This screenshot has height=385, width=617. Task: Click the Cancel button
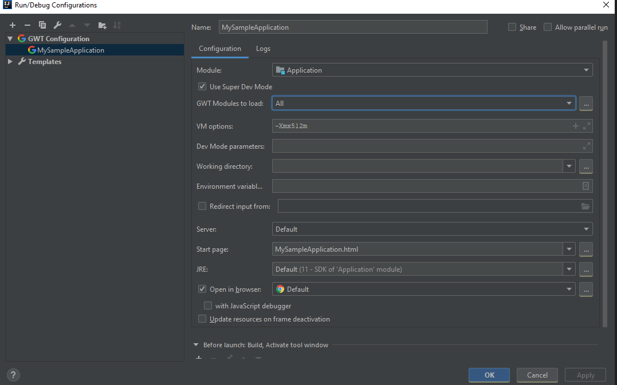click(537, 375)
